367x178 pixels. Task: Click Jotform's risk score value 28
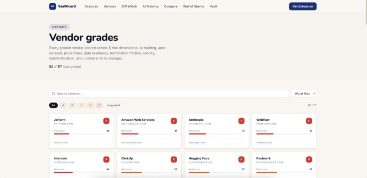coord(108,131)
